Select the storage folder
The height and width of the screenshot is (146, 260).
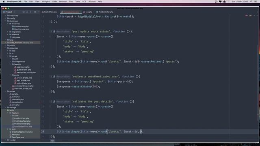(11, 107)
